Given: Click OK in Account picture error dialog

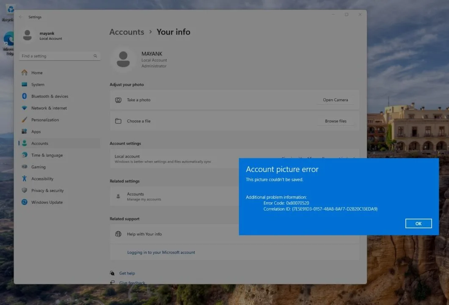Looking at the screenshot, I should coord(418,224).
